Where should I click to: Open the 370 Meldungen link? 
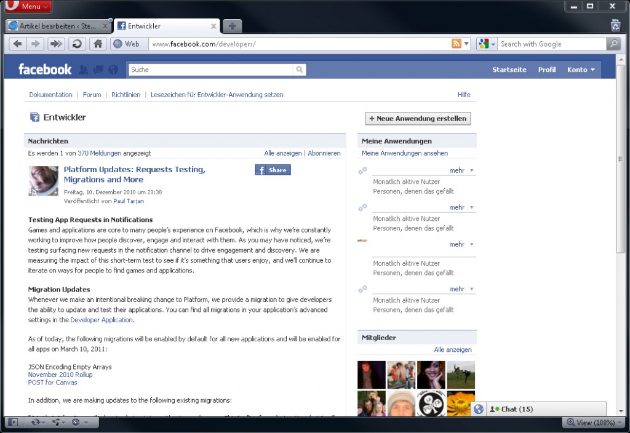[99, 153]
